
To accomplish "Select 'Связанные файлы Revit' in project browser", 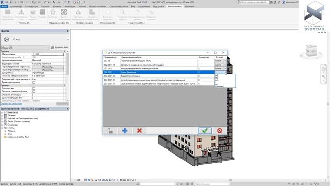I will [x=19, y=137].
